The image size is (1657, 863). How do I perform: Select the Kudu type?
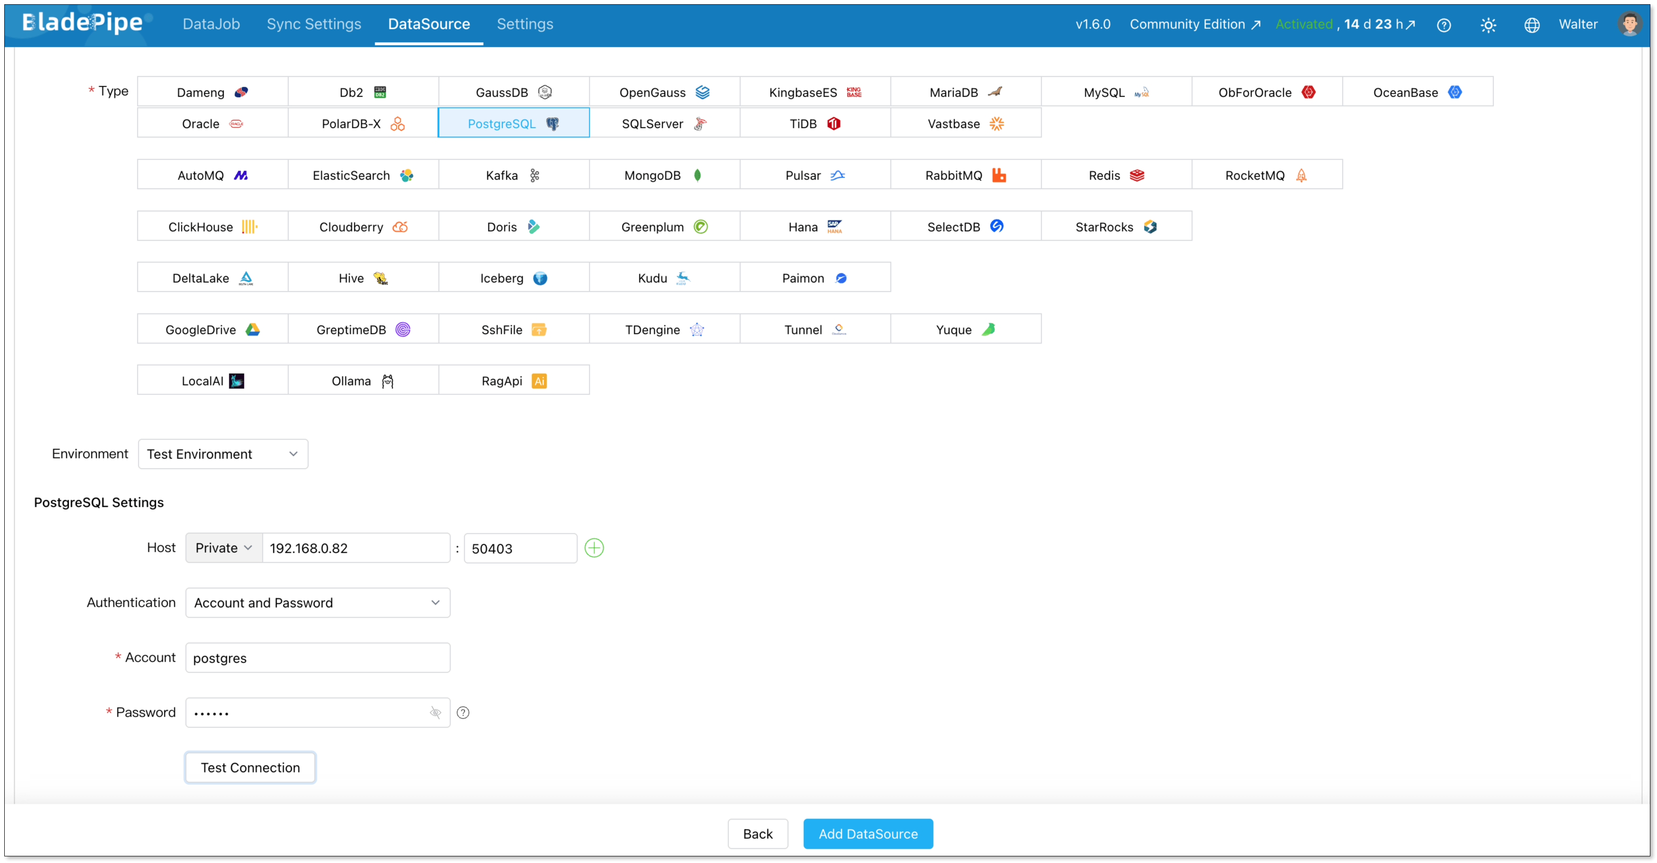[665, 278]
